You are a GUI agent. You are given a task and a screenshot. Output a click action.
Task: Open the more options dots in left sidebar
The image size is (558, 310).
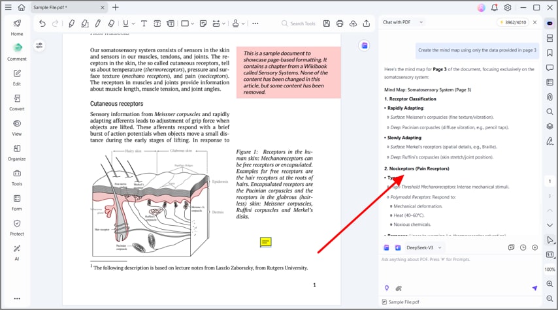17,299
